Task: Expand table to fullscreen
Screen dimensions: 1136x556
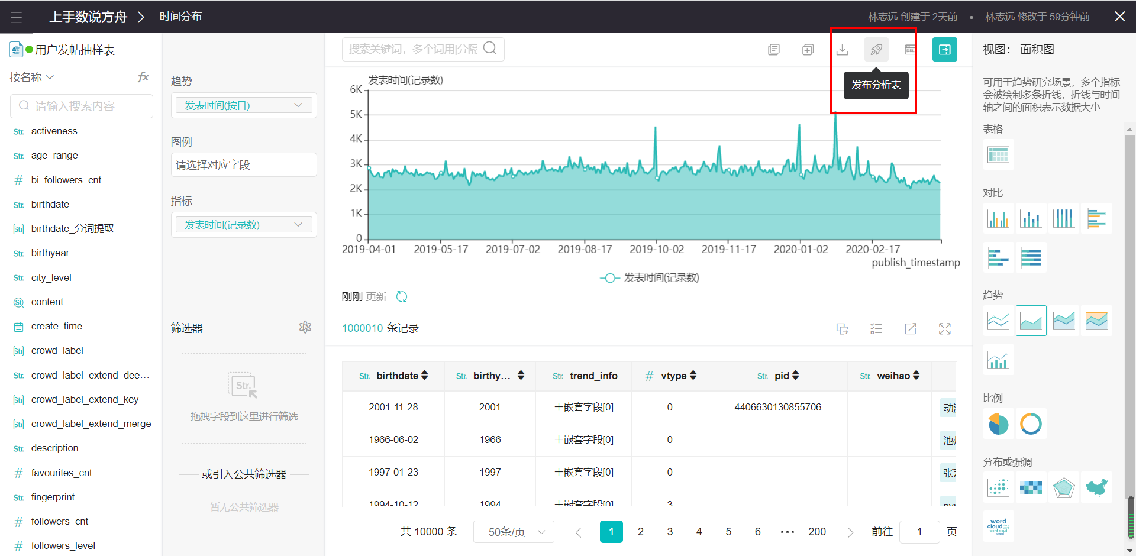Action: point(945,329)
